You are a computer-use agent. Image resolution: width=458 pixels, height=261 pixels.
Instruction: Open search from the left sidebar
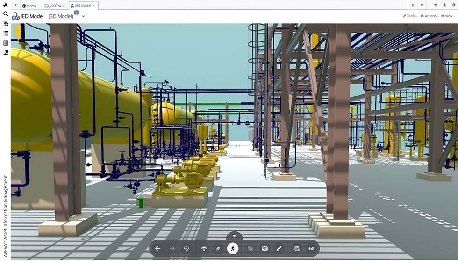pyautogui.click(x=6, y=14)
